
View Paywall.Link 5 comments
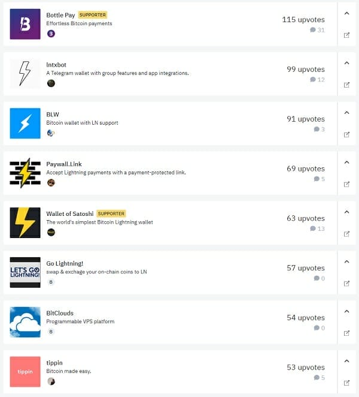click(x=320, y=179)
